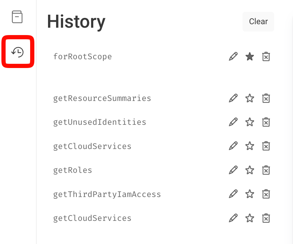Edit label of getUnusedIdentities entry
The image size is (293, 244).
pos(233,122)
